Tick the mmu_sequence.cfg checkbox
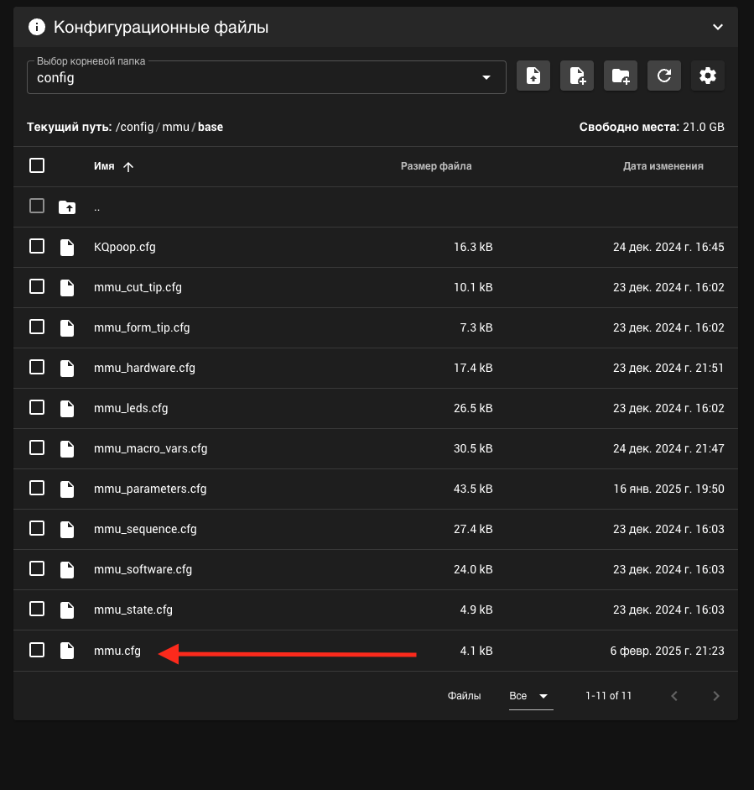This screenshot has height=790, width=754. point(37,528)
